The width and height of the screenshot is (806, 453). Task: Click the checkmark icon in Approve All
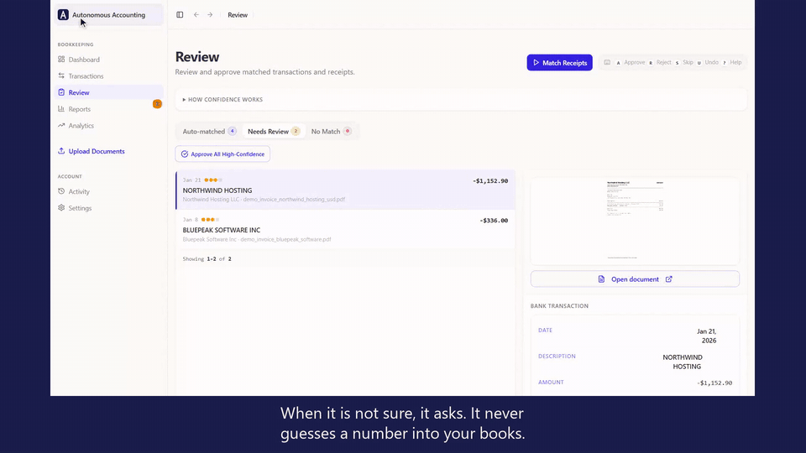[x=185, y=154]
